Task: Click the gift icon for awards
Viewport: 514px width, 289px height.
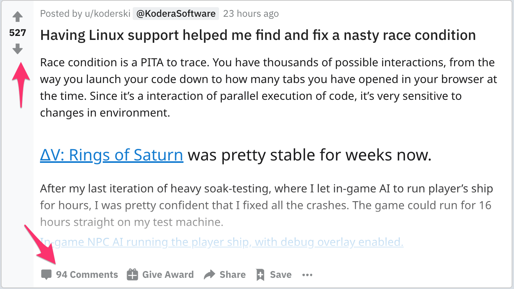Action: pyautogui.click(x=132, y=275)
